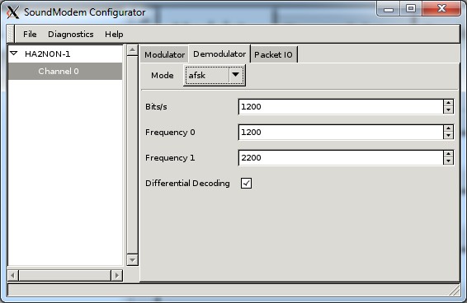This screenshot has width=467, height=303.
Task: Close the SoundModem Configurator window
Action: pyautogui.click(x=441, y=8)
